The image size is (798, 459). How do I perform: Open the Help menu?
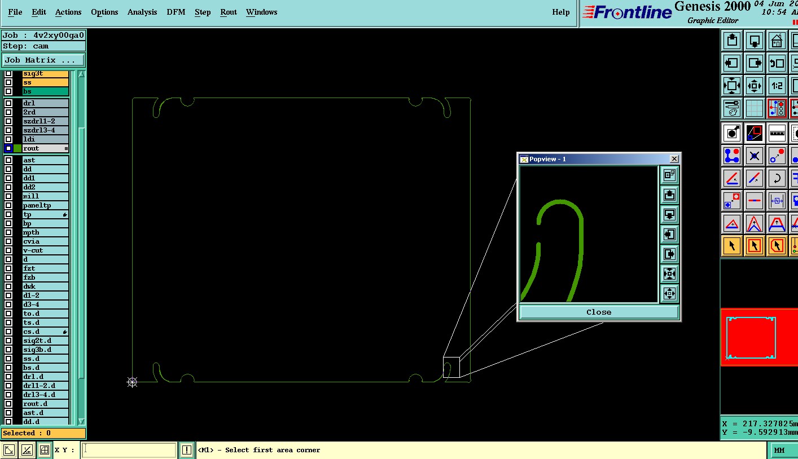(560, 12)
